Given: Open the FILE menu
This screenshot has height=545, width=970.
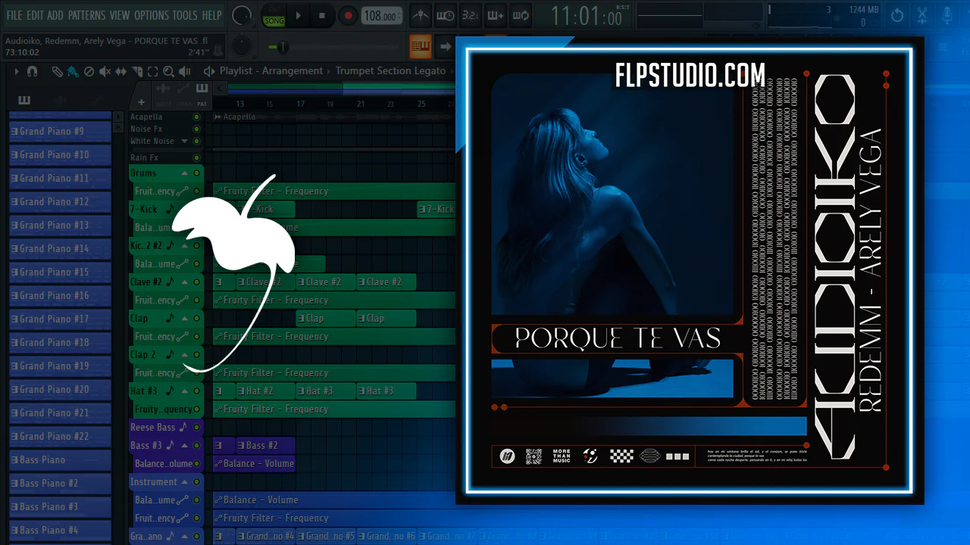Looking at the screenshot, I should tap(14, 15).
